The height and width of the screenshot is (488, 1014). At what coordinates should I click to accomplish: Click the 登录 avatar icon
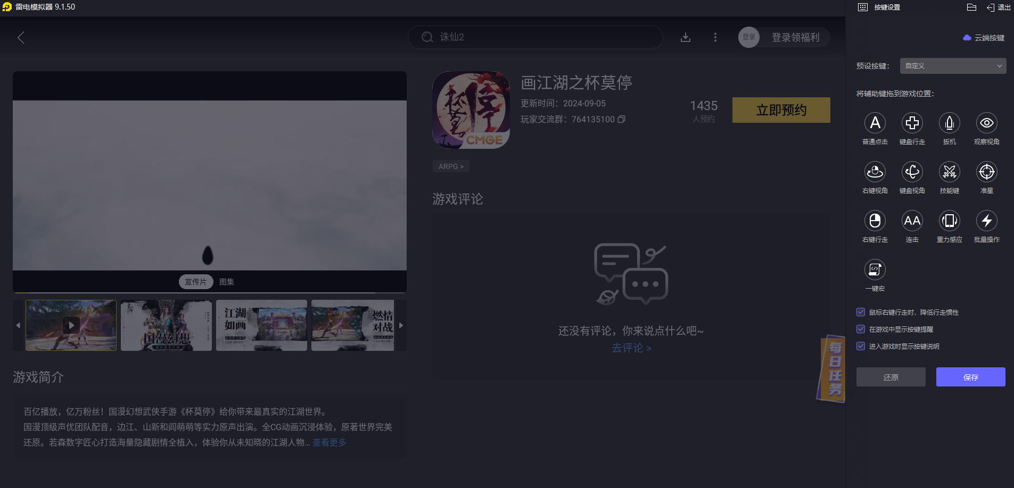pos(749,37)
